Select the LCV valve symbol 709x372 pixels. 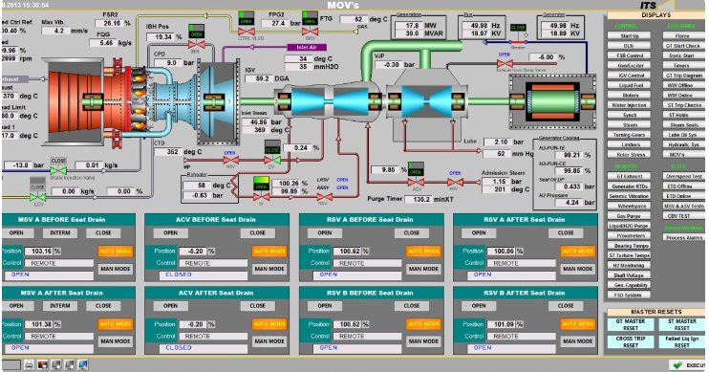(x=37, y=198)
